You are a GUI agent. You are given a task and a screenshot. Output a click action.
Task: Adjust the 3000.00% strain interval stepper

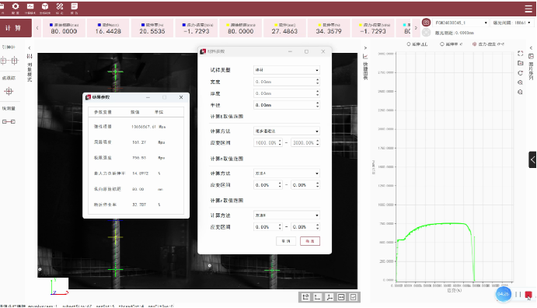[x=318, y=142]
